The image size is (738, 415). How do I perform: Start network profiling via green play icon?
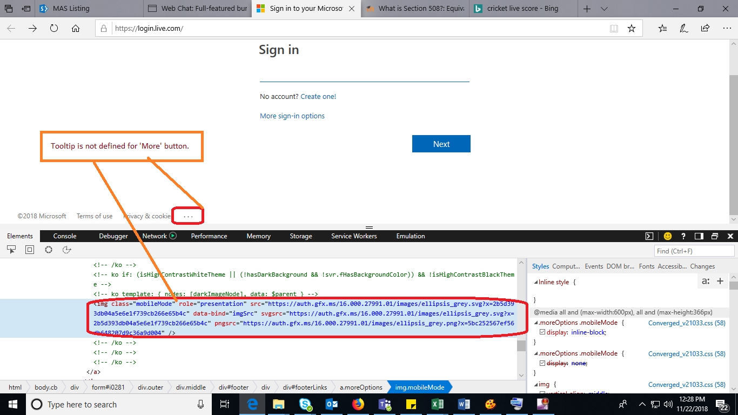[x=172, y=236]
